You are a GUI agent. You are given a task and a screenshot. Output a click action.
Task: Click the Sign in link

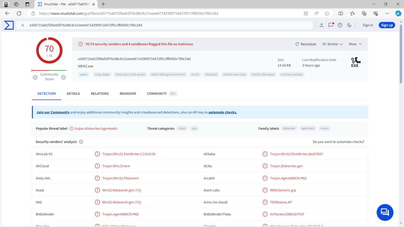tap(367, 25)
